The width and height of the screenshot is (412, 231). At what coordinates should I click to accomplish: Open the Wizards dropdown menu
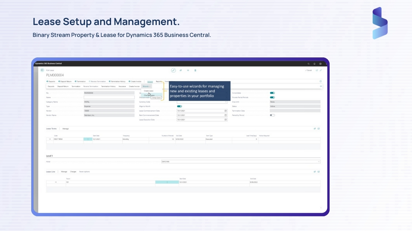coord(146,86)
